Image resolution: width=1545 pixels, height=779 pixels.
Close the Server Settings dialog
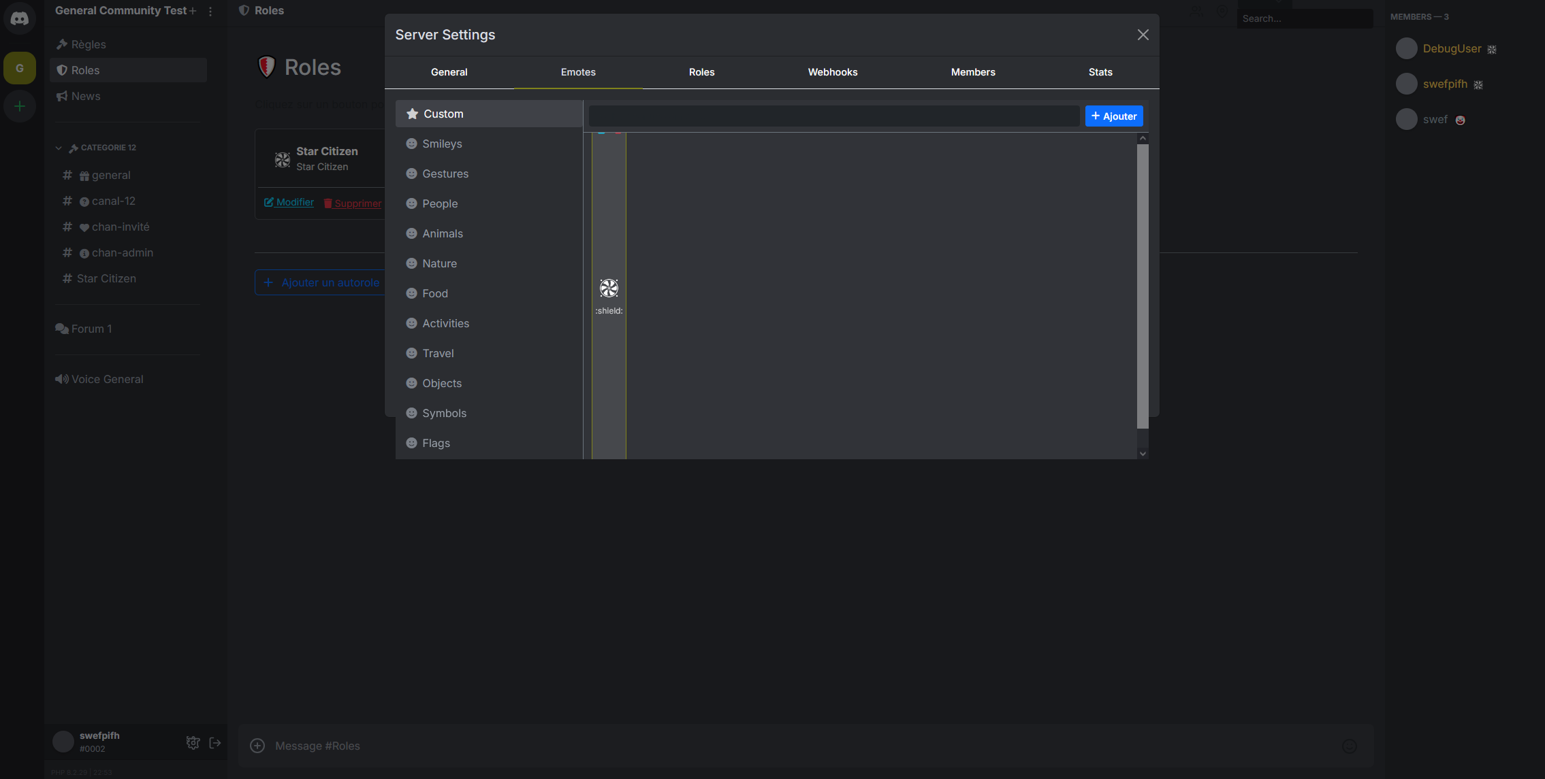pyautogui.click(x=1143, y=35)
